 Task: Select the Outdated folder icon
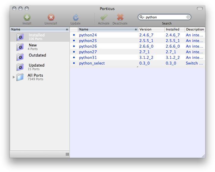(20, 57)
